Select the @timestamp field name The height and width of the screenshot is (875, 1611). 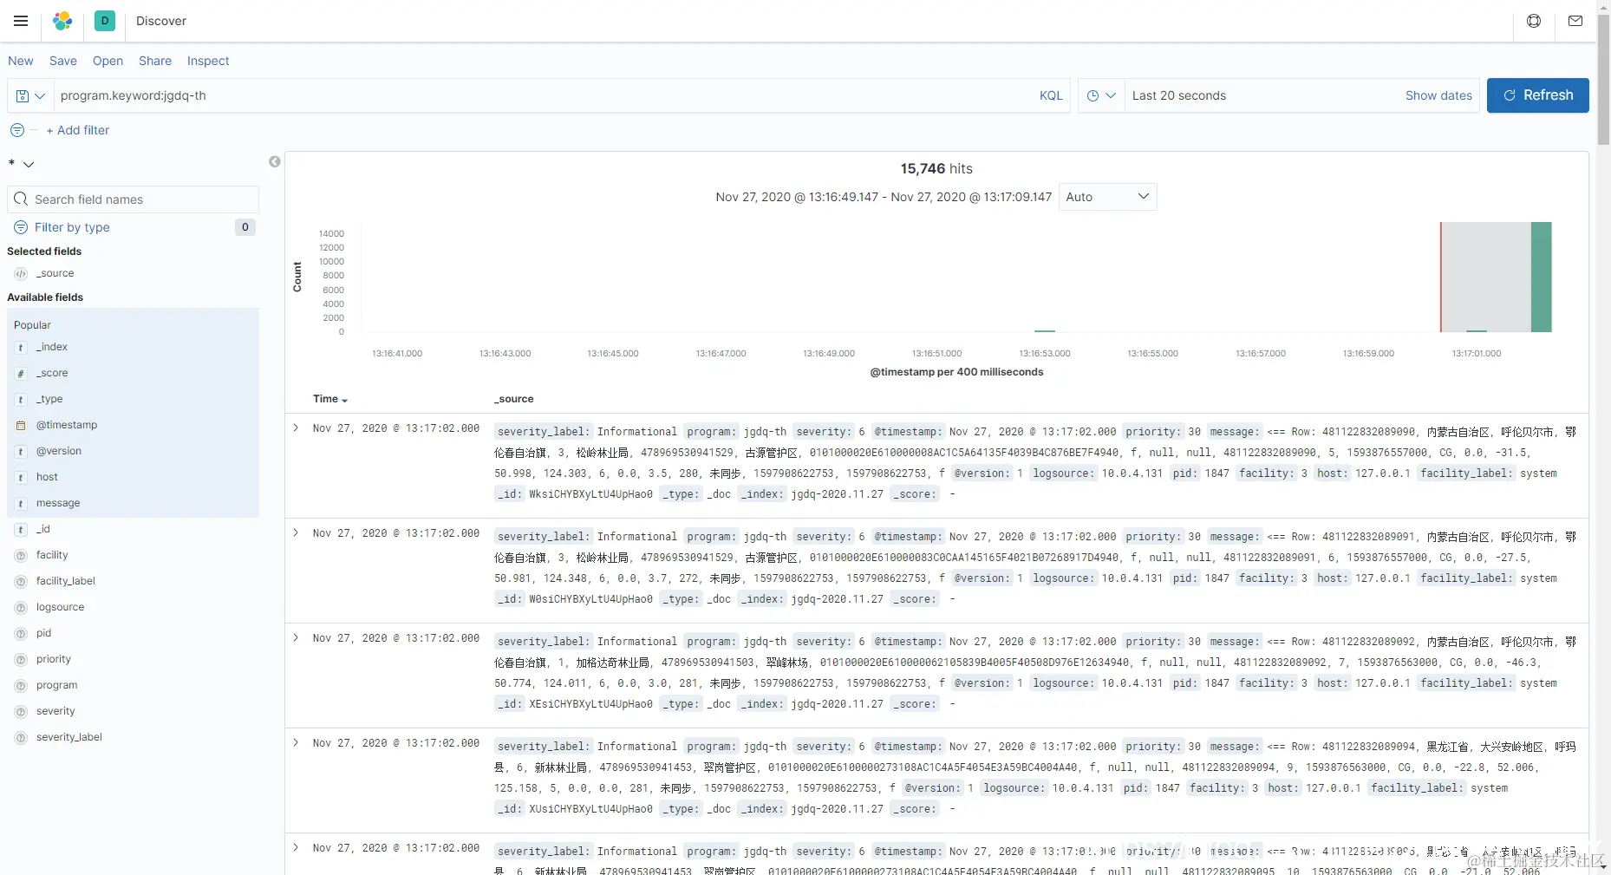click(67, 425)
